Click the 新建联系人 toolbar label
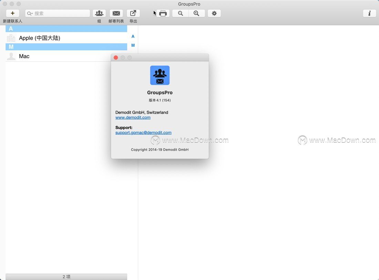This screenshot has height=280, width=379. coord(12,21)
